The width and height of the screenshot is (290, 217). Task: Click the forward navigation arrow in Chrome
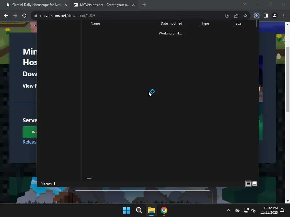click(15, 16)
